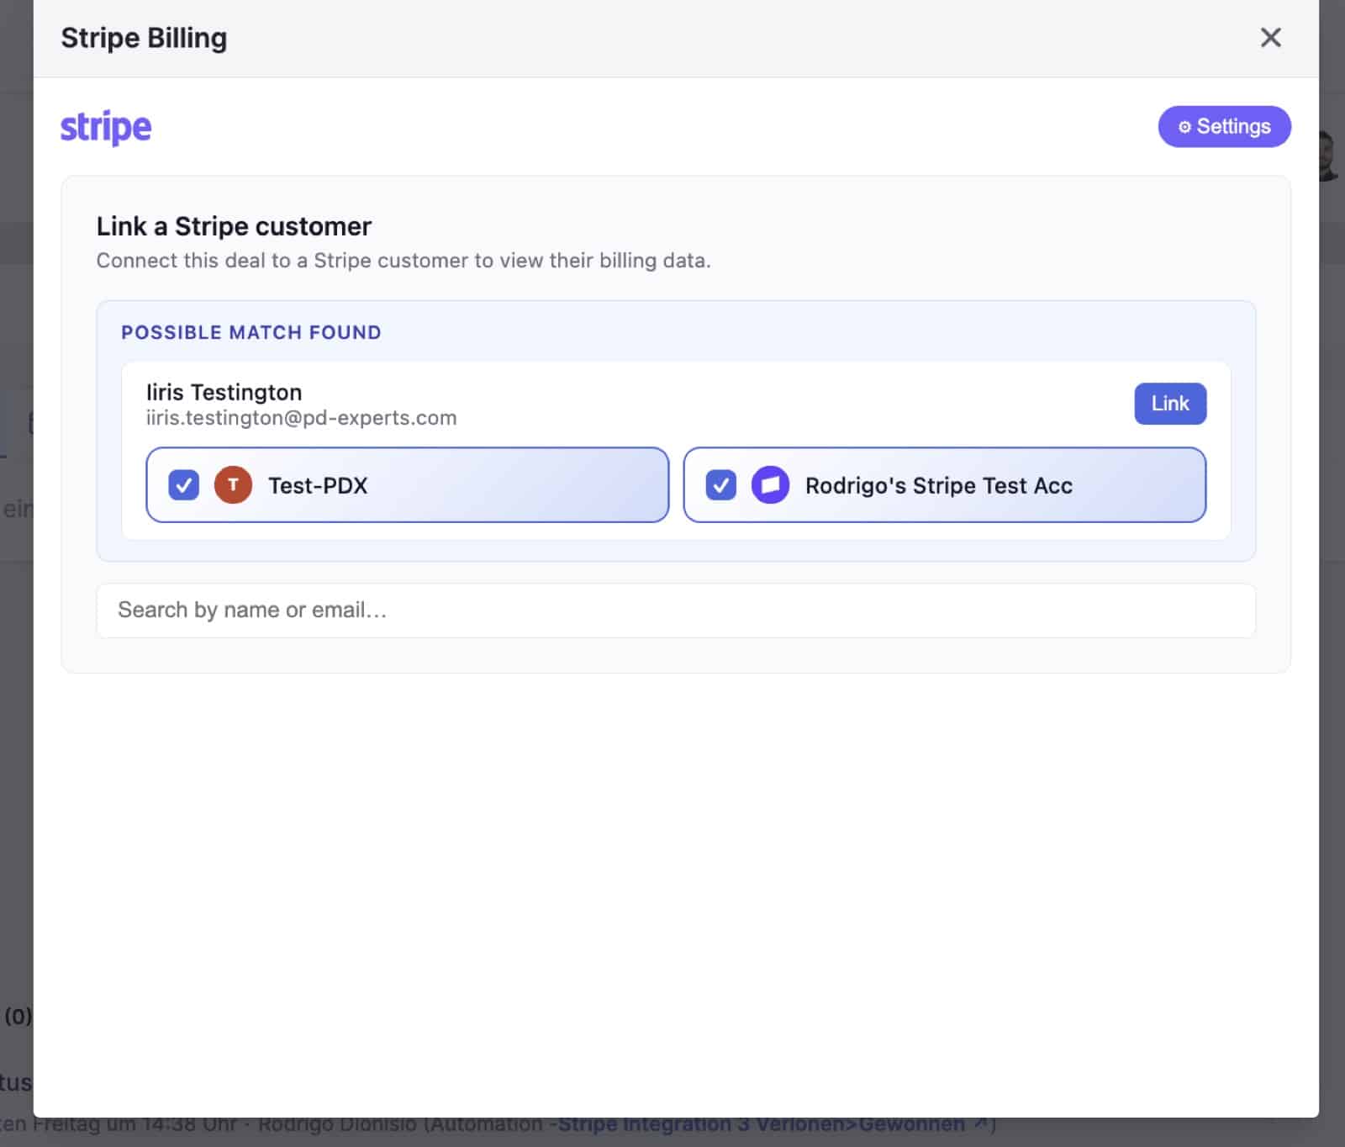Uncheck Rodrigo's Stripe Test Acc checkbox

720,485
